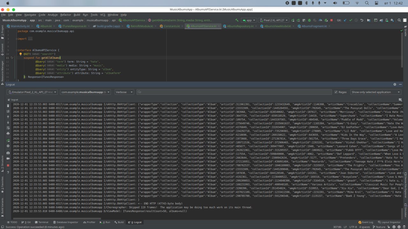Open the app run configuration dropdown
This screenshot has height=229, width=408.
point(249,20)
